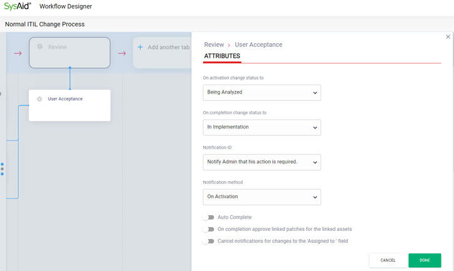Toggle cancel notifications for Assigned to field switch
Screen dimensions: 454x271
[x=208, y=241]
